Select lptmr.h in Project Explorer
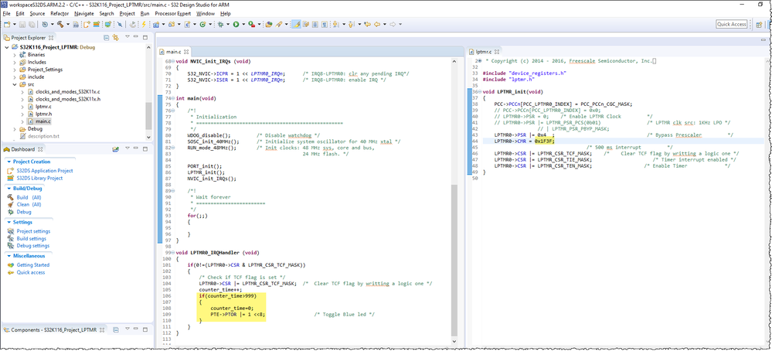 coord(43,114)
